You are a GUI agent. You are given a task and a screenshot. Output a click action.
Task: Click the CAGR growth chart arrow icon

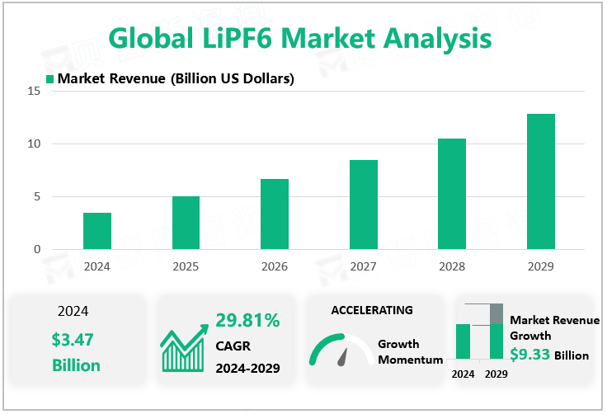click(184, 348)
